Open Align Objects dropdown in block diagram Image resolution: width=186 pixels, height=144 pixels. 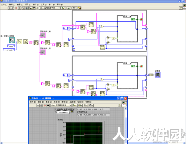tap(63, 8)
